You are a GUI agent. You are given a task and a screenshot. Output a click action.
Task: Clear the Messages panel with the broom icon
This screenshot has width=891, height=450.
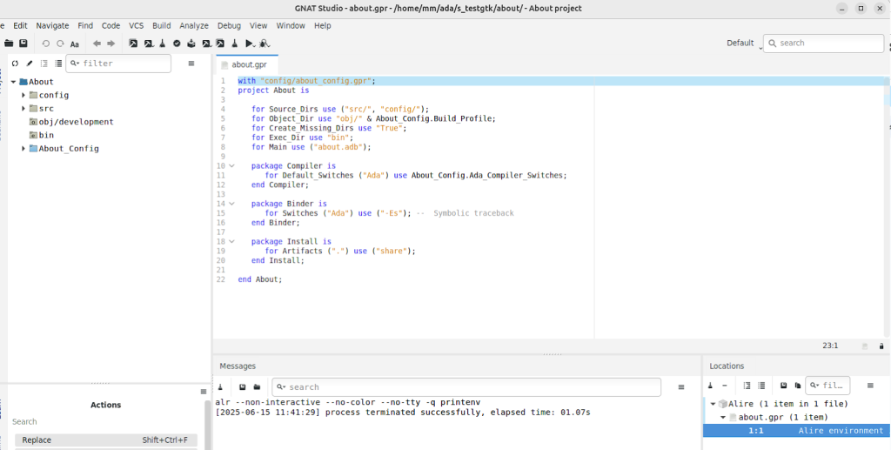point(220,387)
